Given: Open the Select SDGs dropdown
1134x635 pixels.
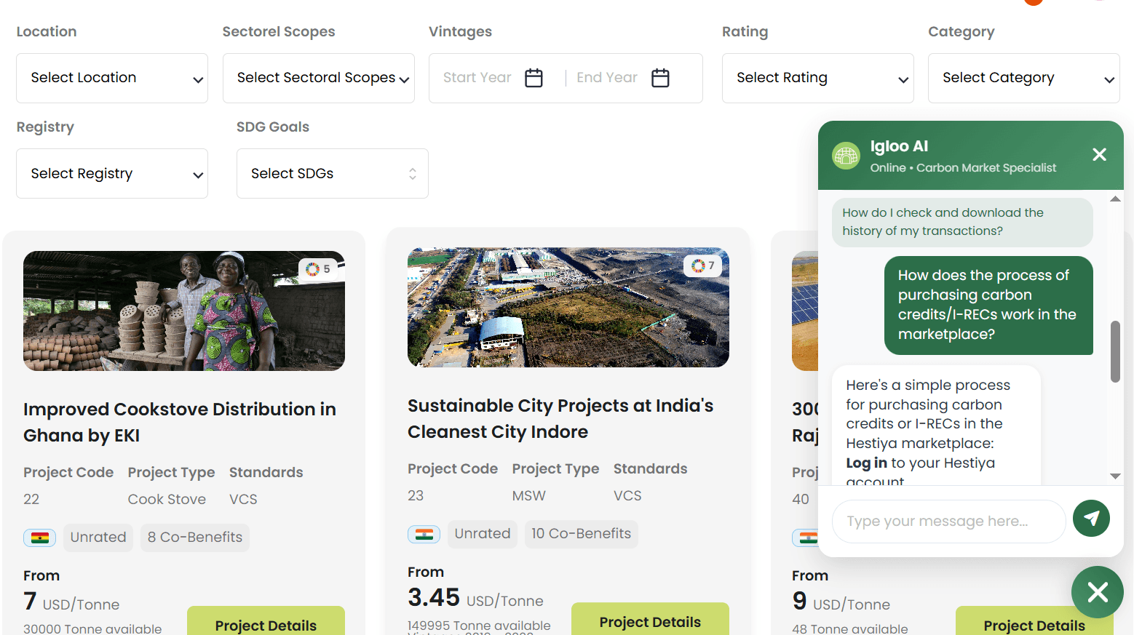Looking at the screenshot, I should click(332, 173).
